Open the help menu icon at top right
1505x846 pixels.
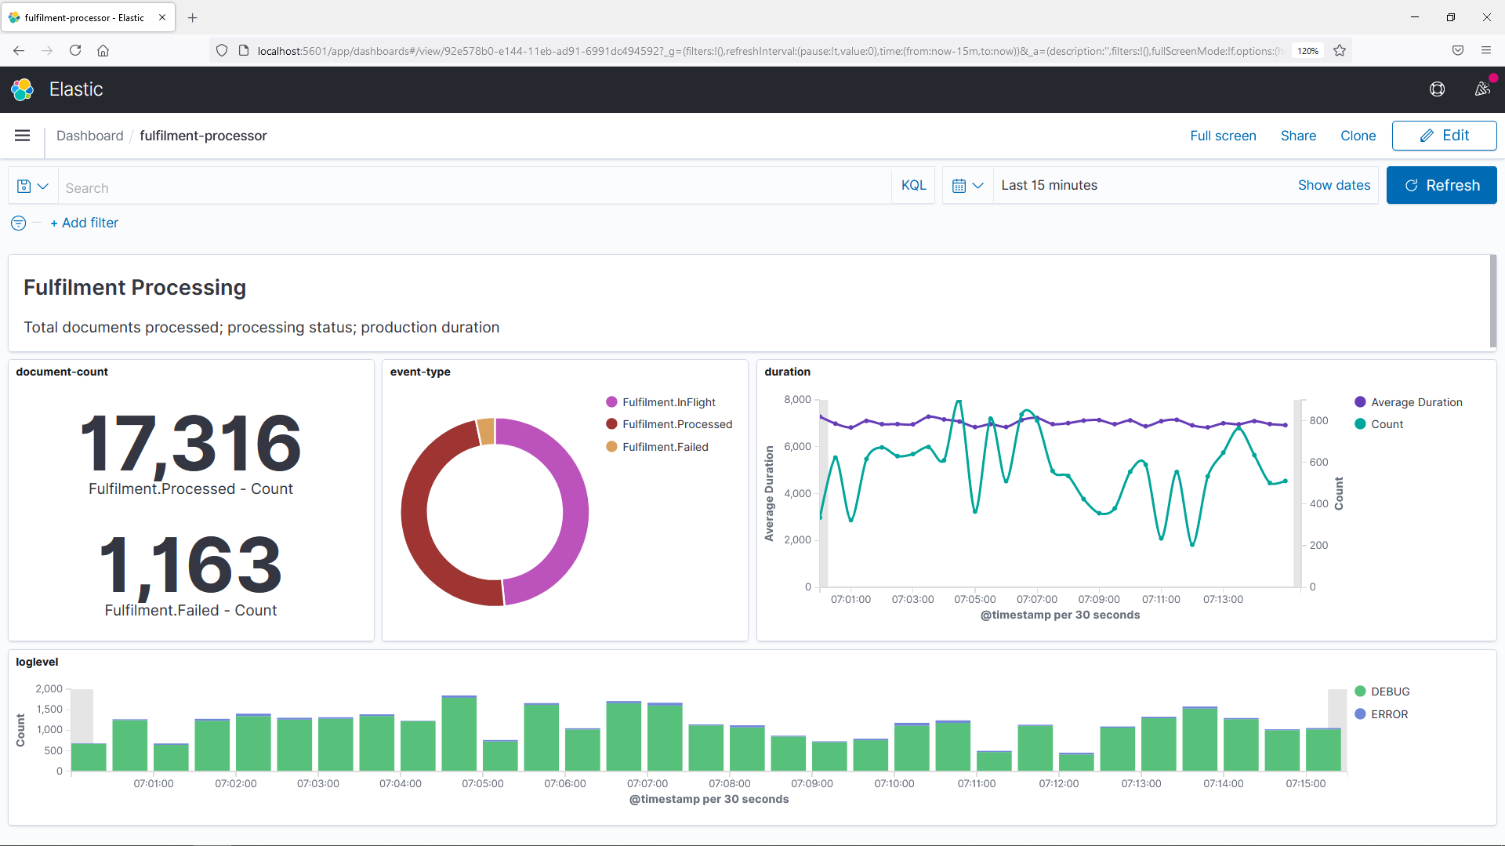pos(1437,89)
